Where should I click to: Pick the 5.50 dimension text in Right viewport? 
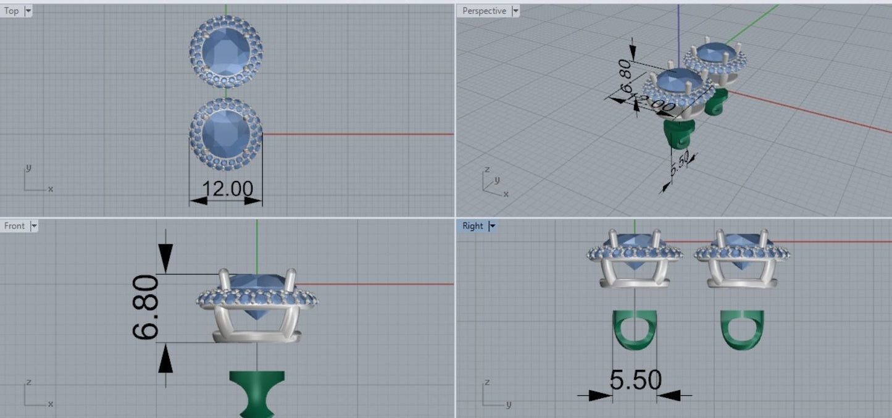pyautogui.click(x=635, y=380)
